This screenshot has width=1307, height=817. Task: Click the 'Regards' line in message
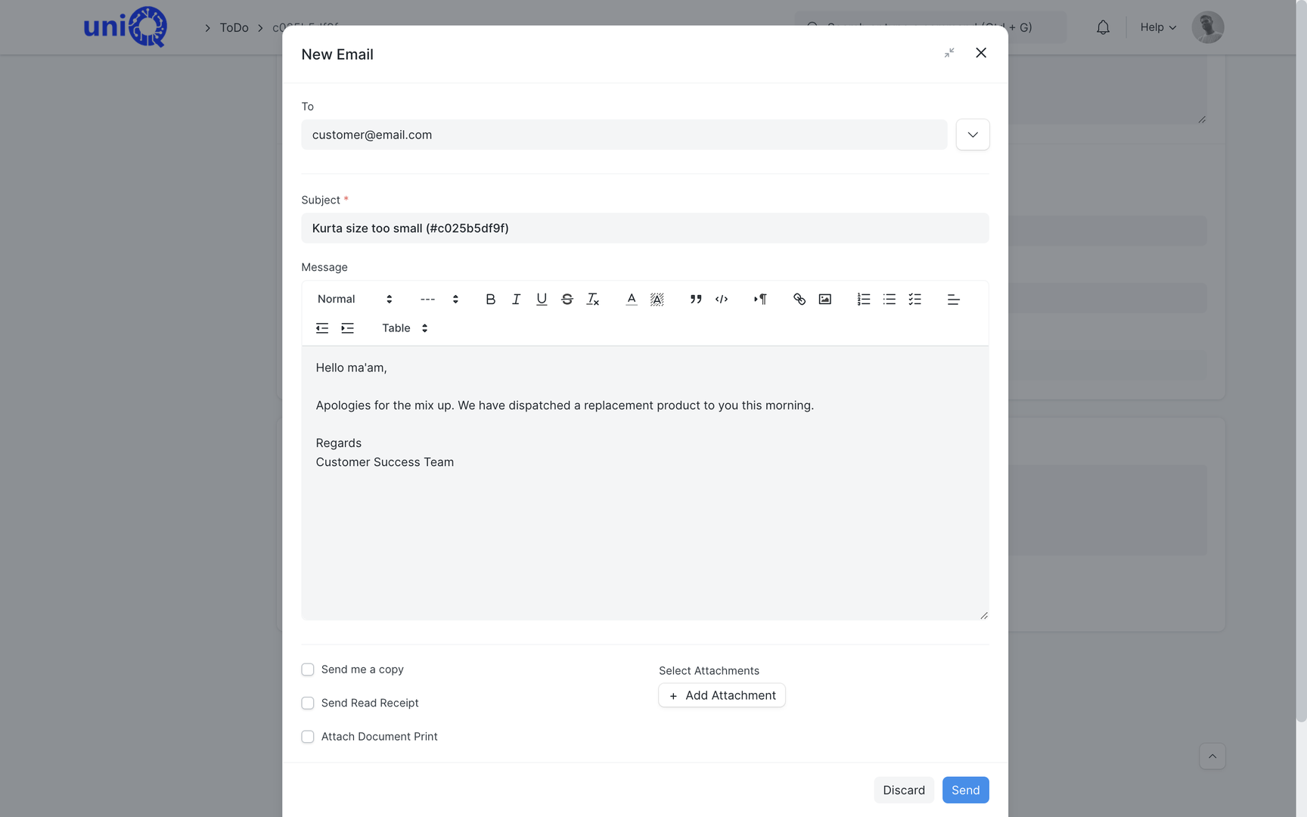[338, 443]
